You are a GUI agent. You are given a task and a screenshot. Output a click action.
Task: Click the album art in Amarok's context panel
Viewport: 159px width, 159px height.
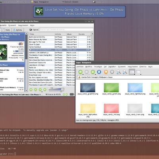(x=4, y=52)
